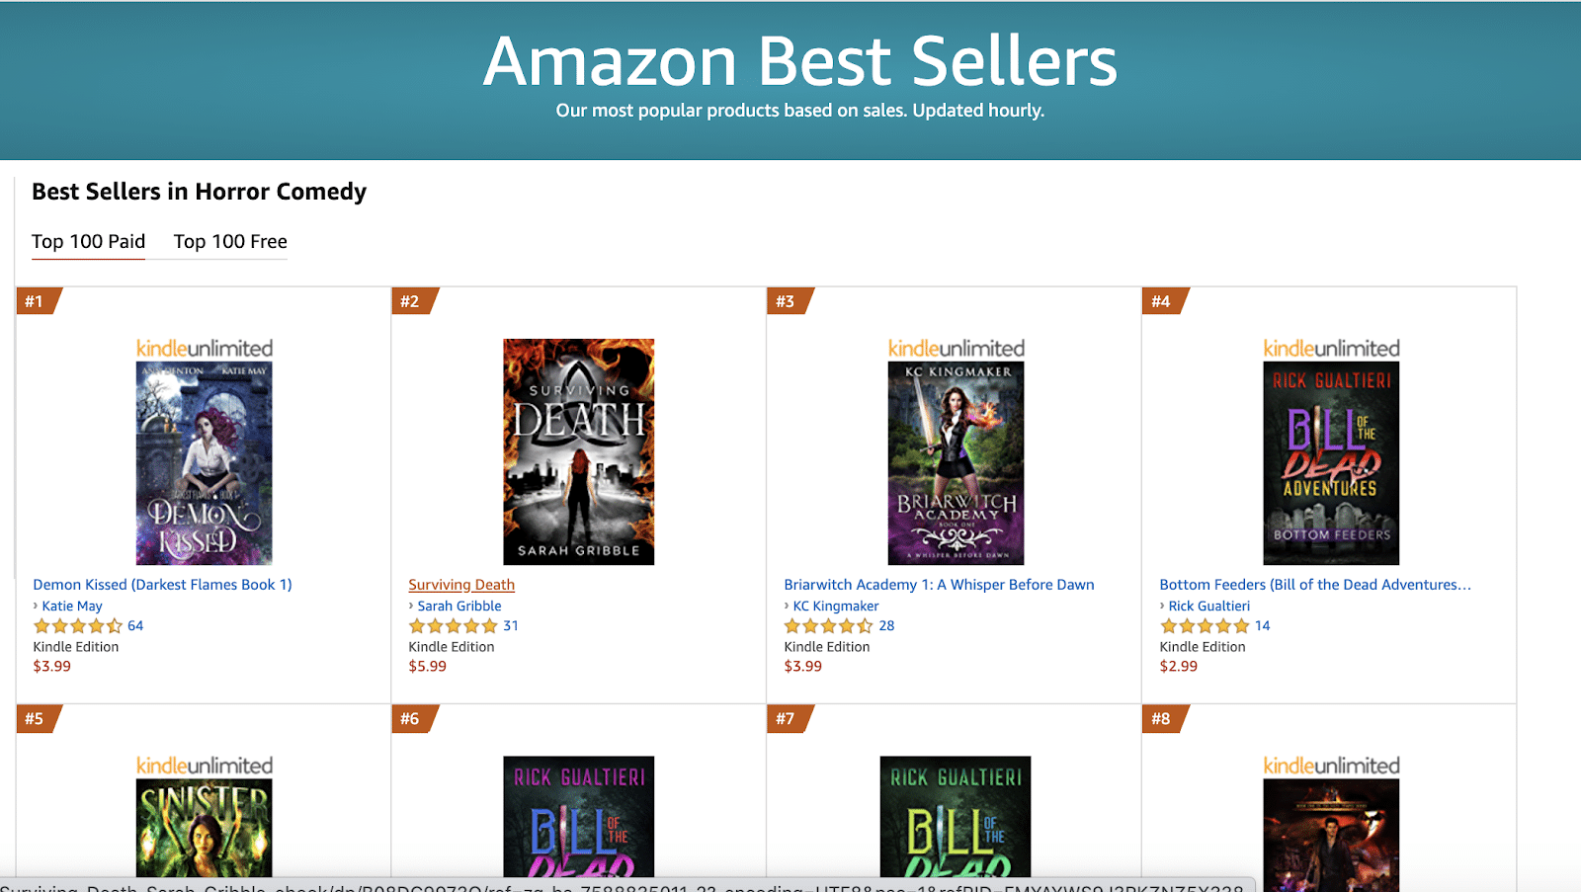Open the Demon Kissed book cover
1581x892 pixels.
pos(204,463)
